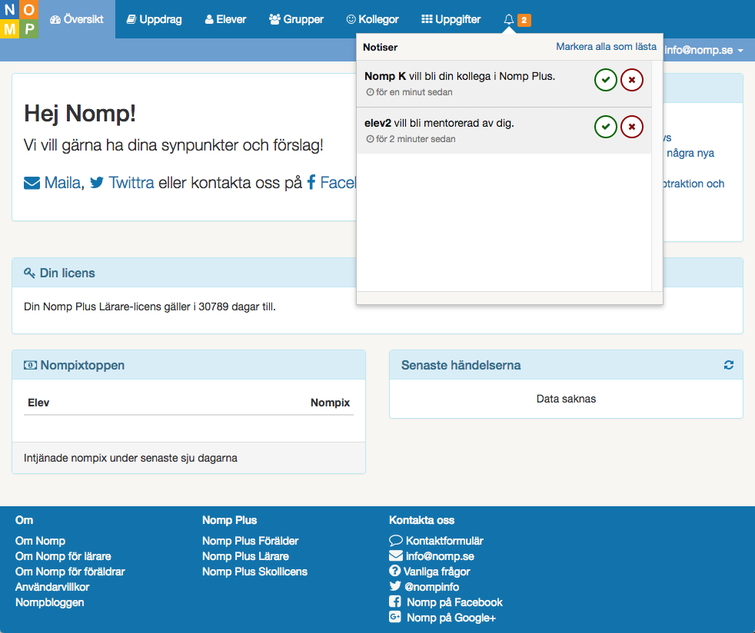Click the 'Data saknas' text
This screenshot has width=755, height=633.
pos(566,399)
